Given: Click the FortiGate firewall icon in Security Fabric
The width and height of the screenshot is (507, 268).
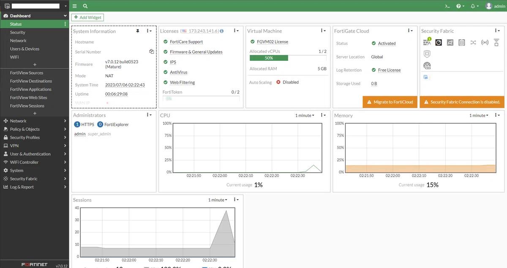Looking at the screenshot, I should point(427,42).
